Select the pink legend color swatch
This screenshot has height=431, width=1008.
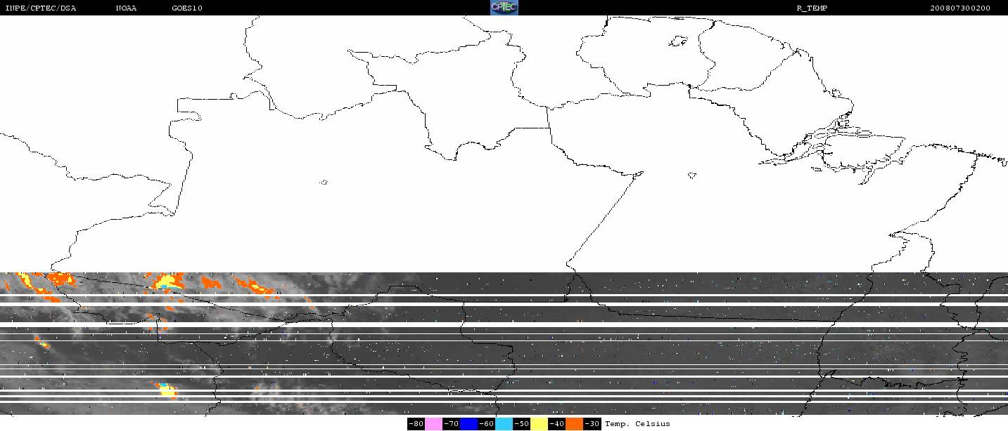433,424
